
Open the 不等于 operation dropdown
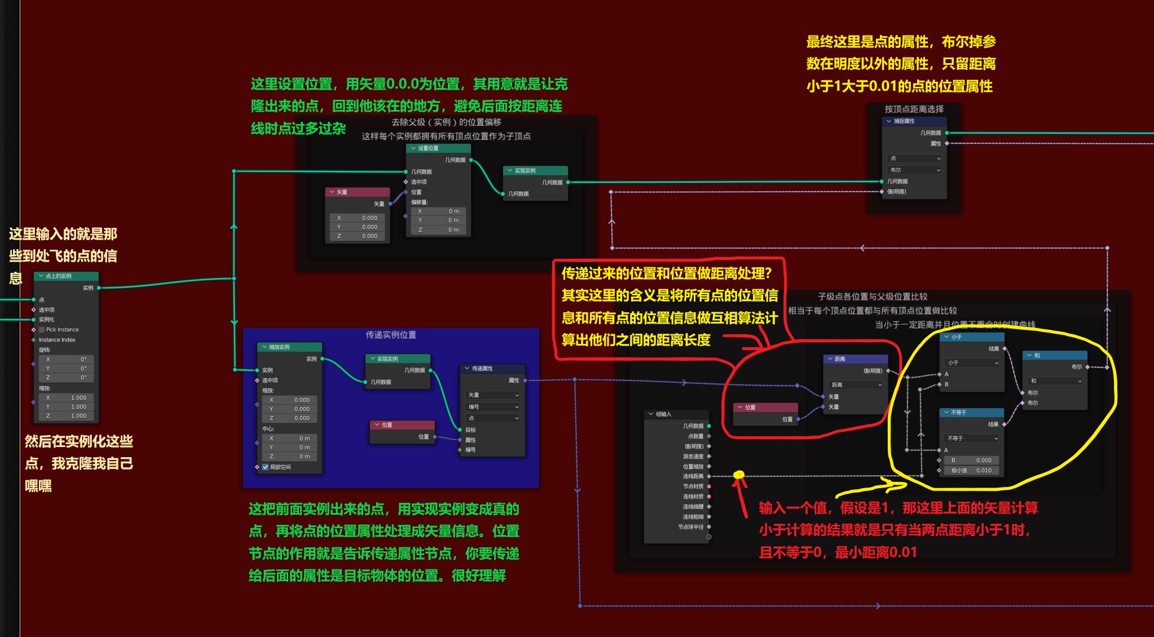[972, 439]
